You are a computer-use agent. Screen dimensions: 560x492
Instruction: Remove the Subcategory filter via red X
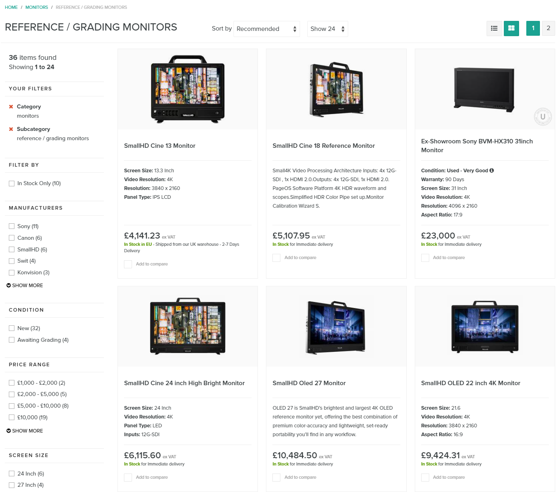pos(11,129)
